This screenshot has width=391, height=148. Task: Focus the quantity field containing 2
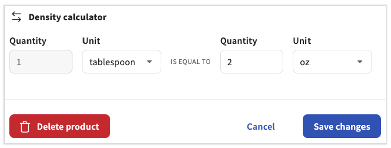pyautogui.click(x=252, y=62)
